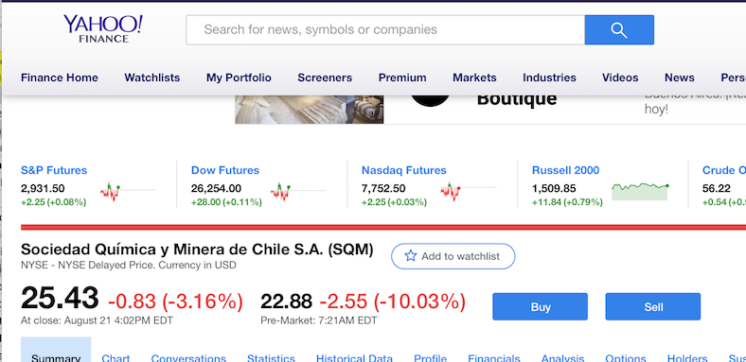Open the Nasdaq Futures mini sparkline chart

click(469, 191)
